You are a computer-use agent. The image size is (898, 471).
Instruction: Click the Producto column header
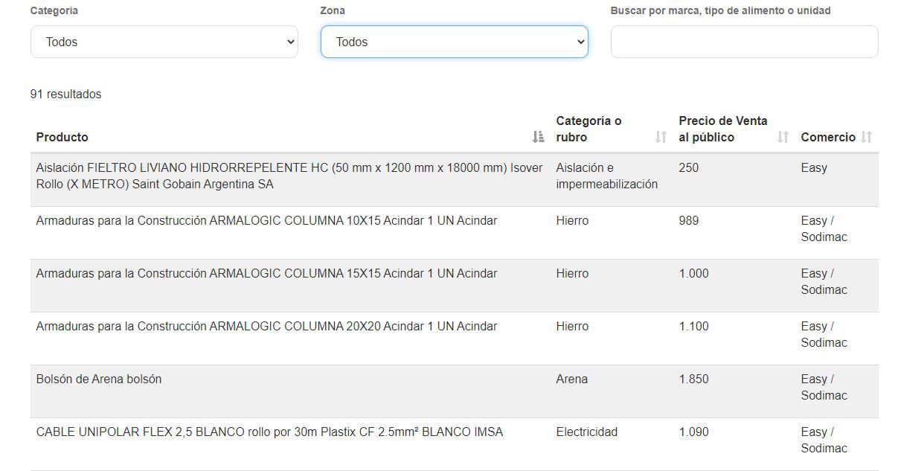pyautogui.click(x=62, y=137)
